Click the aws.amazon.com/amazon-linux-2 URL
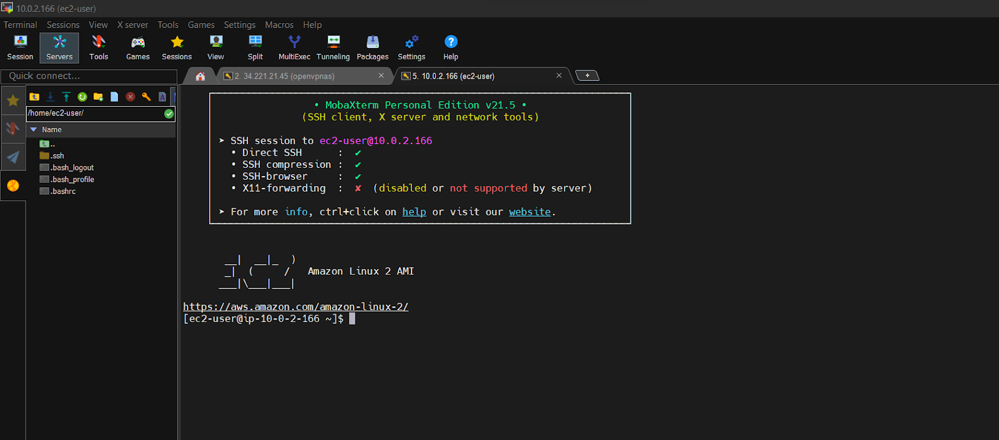 [x=295, y=307]
